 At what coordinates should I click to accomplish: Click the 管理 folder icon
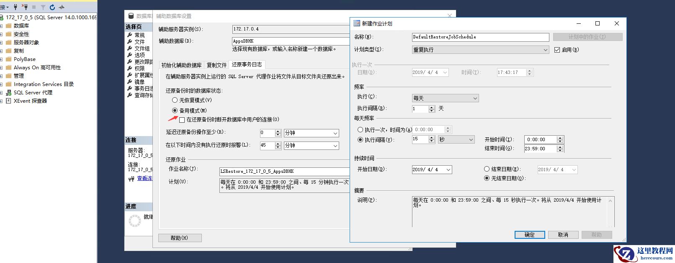pos(8,76)
